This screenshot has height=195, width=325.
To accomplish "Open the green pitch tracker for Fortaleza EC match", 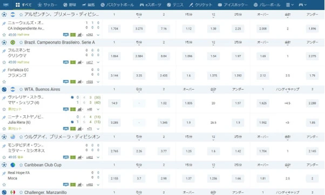I will tap(73, 82).
